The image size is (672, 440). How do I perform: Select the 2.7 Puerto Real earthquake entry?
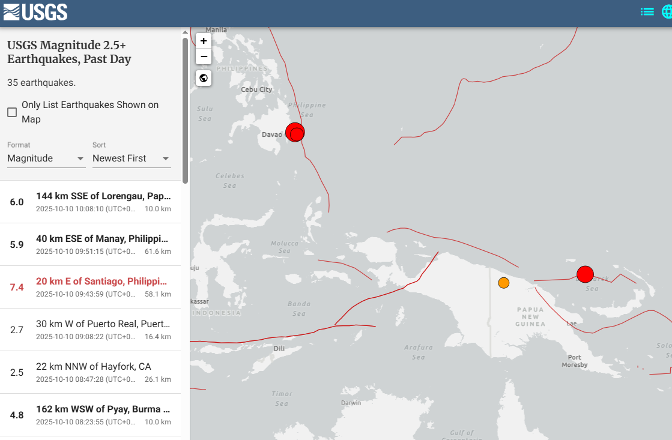[90, 330]
